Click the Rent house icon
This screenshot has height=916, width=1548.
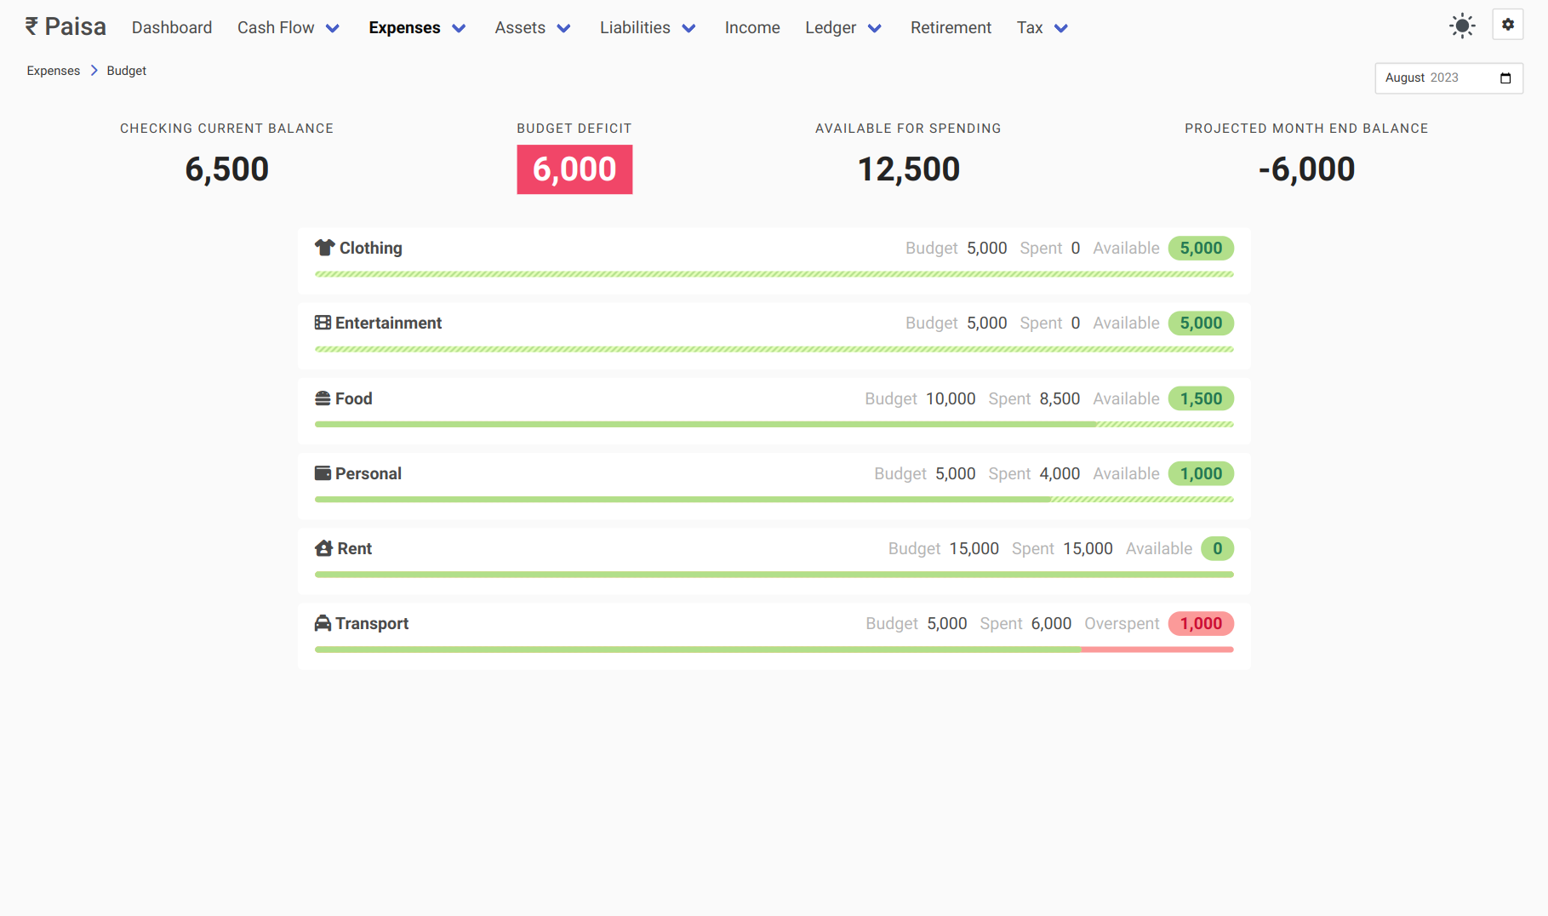pos(323,548)
